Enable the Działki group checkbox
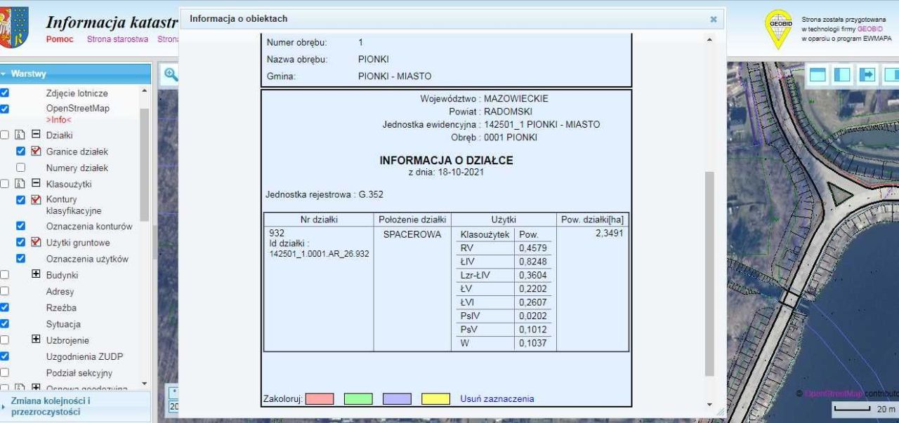 point(4,135)
